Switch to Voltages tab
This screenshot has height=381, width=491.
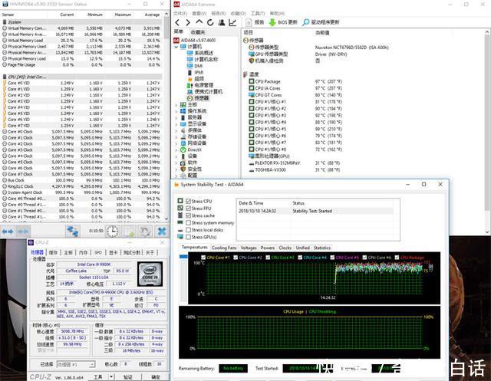click(x=249, y=248)
